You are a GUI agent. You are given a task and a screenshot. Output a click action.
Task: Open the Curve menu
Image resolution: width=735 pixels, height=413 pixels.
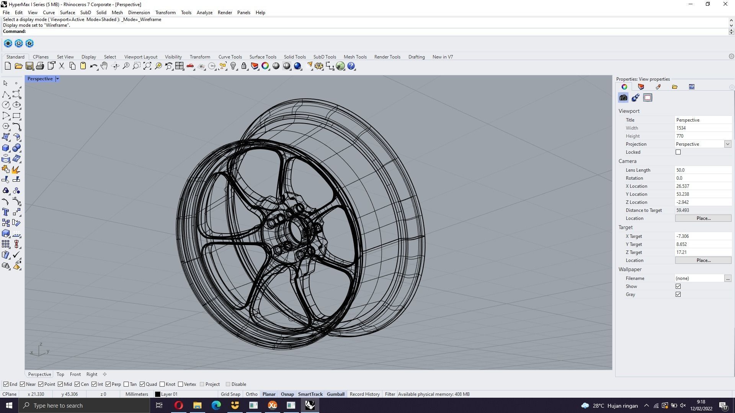click(x=49, y=13)
